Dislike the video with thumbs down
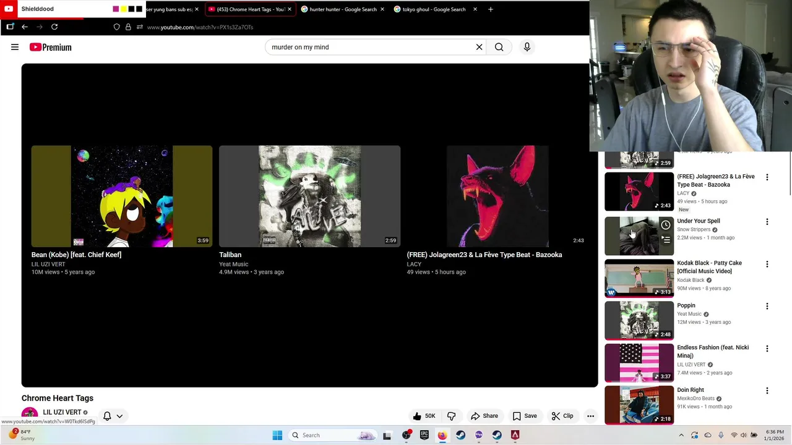This screenshot has width=792, height=445. [x=451, y=416]
